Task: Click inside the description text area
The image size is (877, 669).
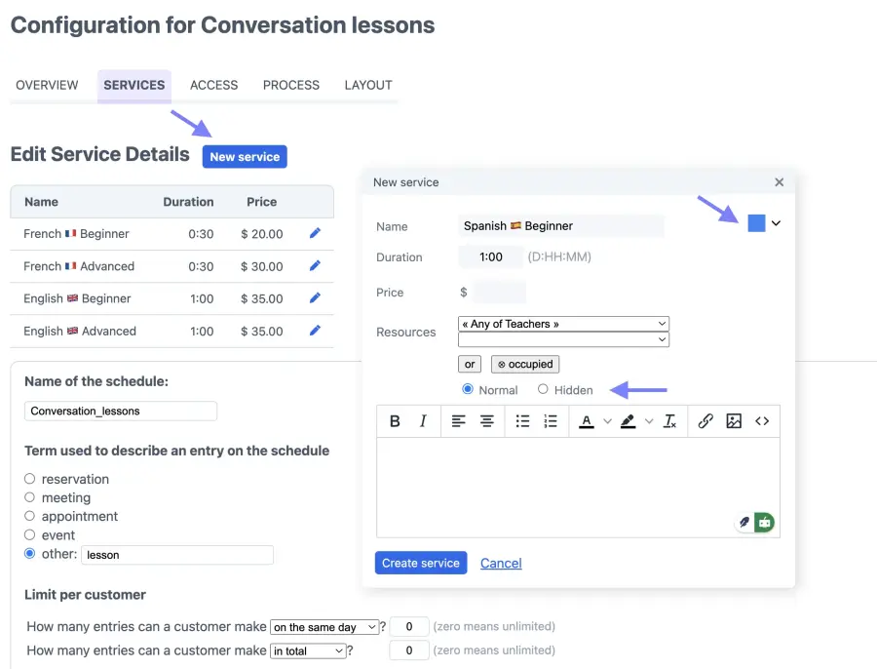Action: coord(578,487)
